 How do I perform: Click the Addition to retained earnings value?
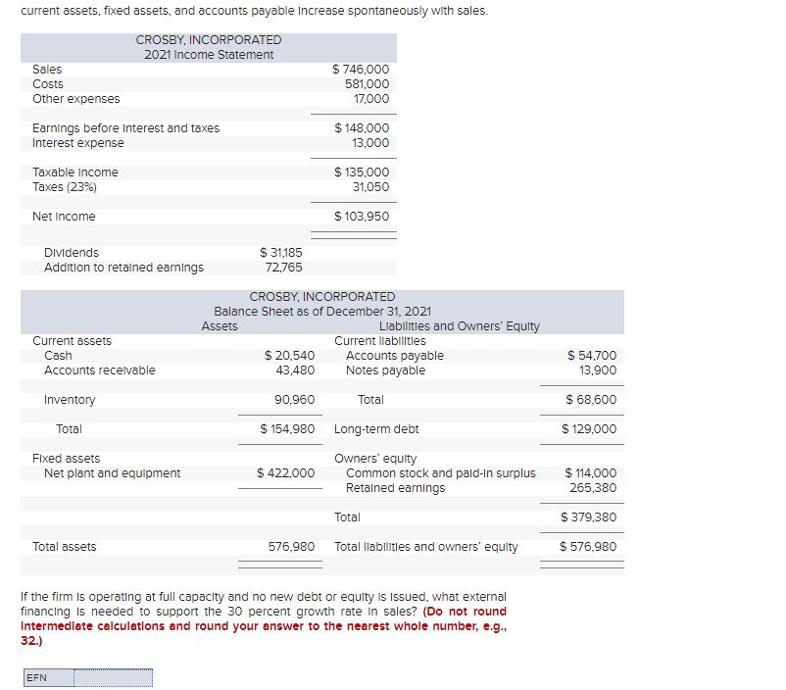(286, 265)
